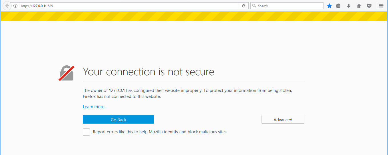The image size is (388, 155).
Task: Click the https://127.0.0.1:1585 address field
Action: (128, 6)
